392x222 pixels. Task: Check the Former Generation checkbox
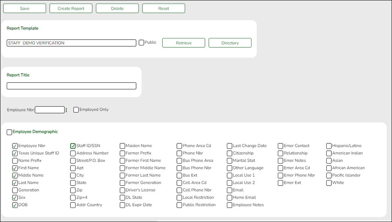pyautogui.click(x=122, y=183)
